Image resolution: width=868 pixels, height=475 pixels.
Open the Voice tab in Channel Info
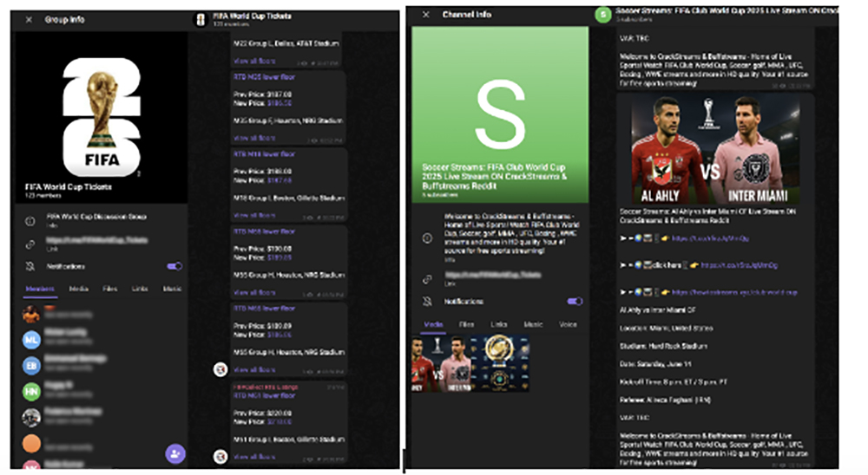tap(568, 324)
